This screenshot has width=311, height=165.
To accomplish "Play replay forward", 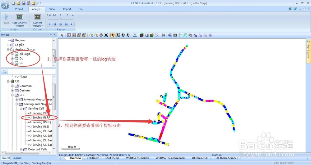I will pos(72,24).
